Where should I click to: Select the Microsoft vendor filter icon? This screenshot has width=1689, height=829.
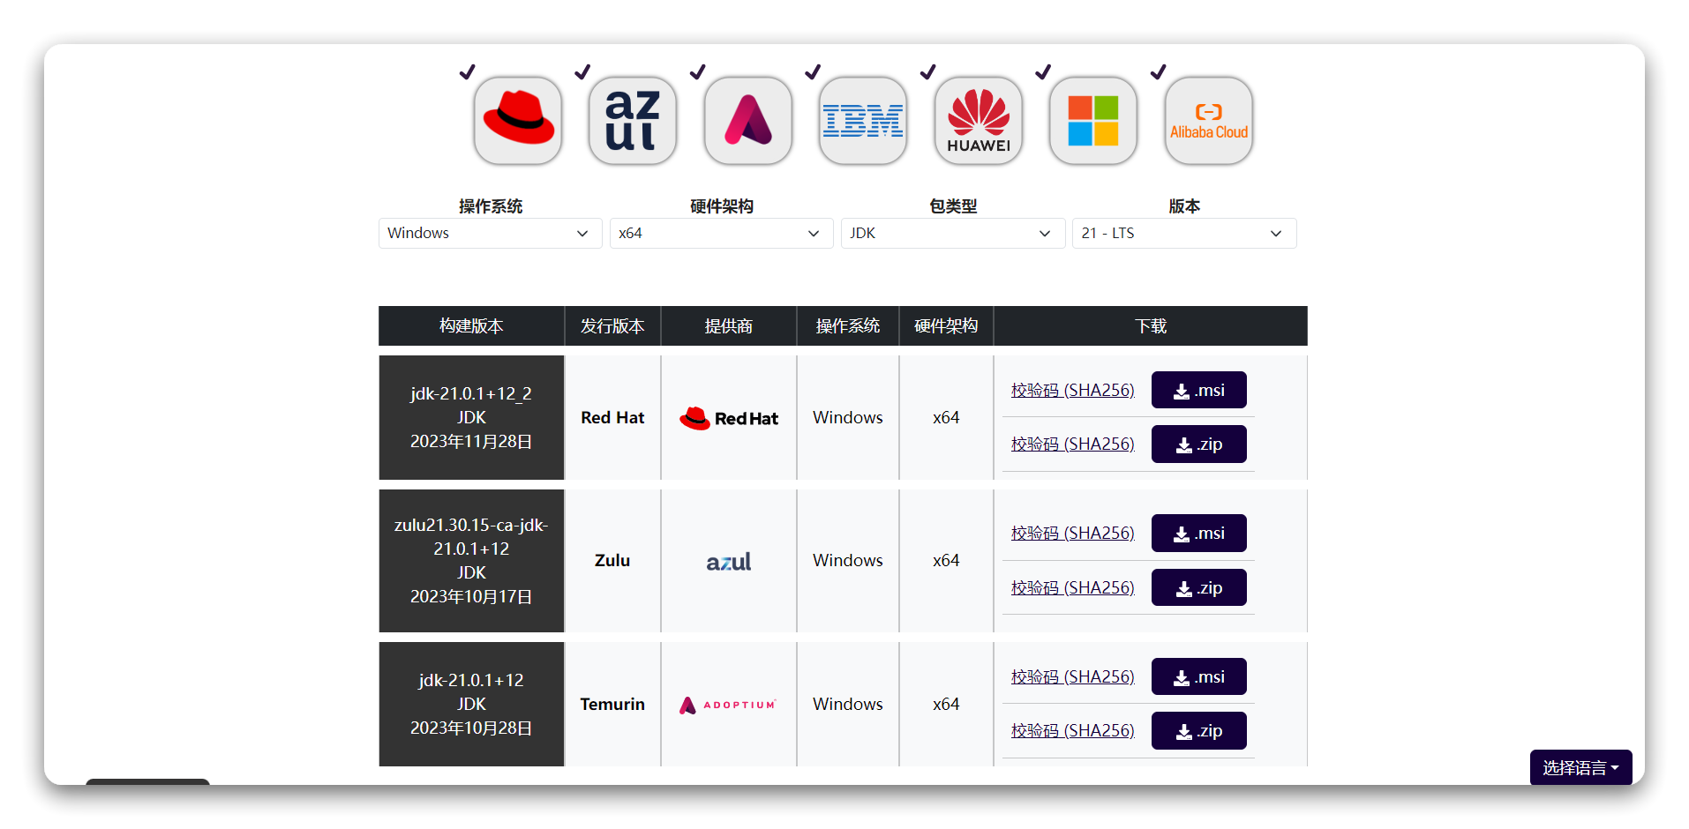click(x=1092, y=120)
